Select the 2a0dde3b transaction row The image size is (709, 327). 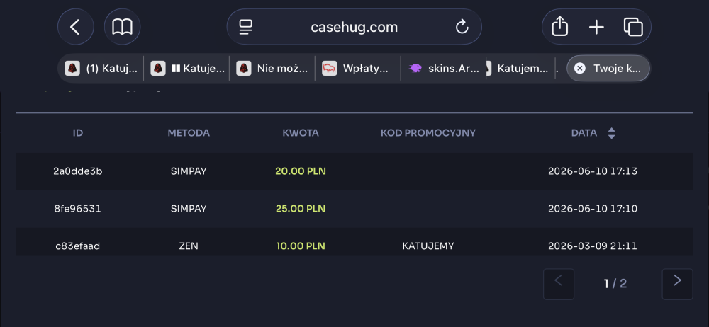(354, 171)
